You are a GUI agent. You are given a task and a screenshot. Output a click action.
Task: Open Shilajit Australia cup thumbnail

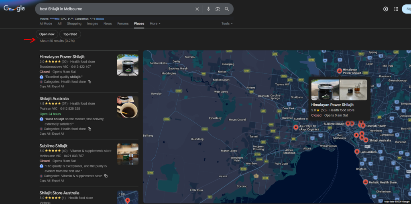(x=128, y=107)
